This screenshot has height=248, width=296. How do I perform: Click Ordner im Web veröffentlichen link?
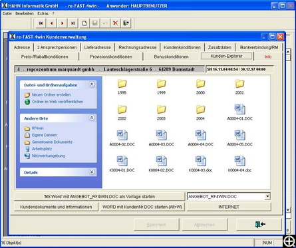tap(58, 102)
